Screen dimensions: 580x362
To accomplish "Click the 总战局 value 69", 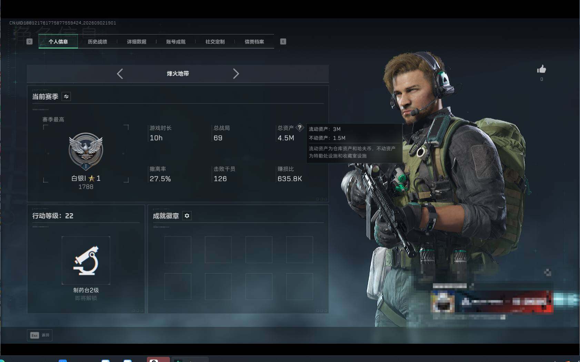I will point(218,138).
